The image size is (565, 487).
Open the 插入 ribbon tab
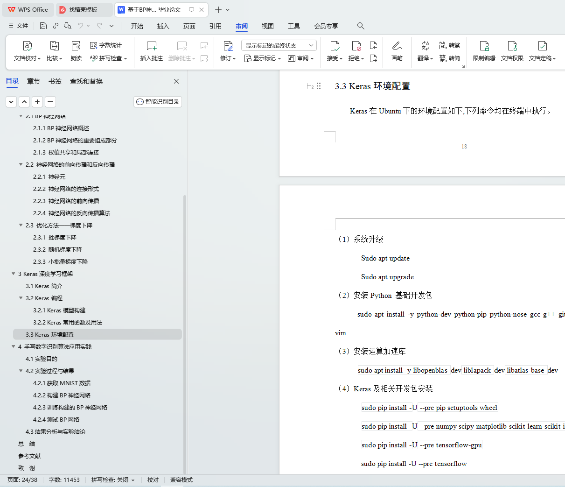click(163, 26)
